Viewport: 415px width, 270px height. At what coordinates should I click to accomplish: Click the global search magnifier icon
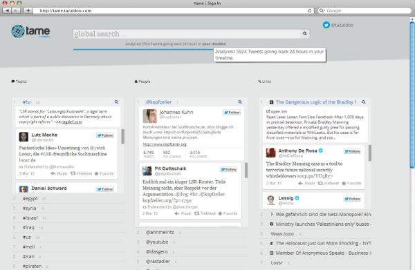click(x=305, y=33)
